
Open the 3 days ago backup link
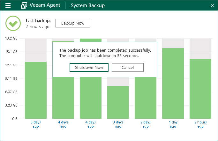(x=118, y=124)
